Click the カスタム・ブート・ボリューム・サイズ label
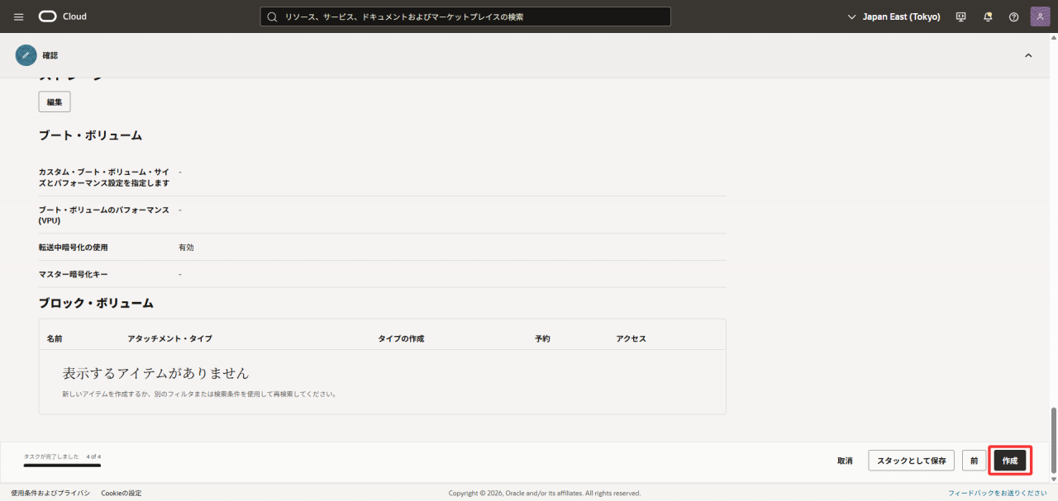The image size is (1058, 501). click(x=104, y=177)
